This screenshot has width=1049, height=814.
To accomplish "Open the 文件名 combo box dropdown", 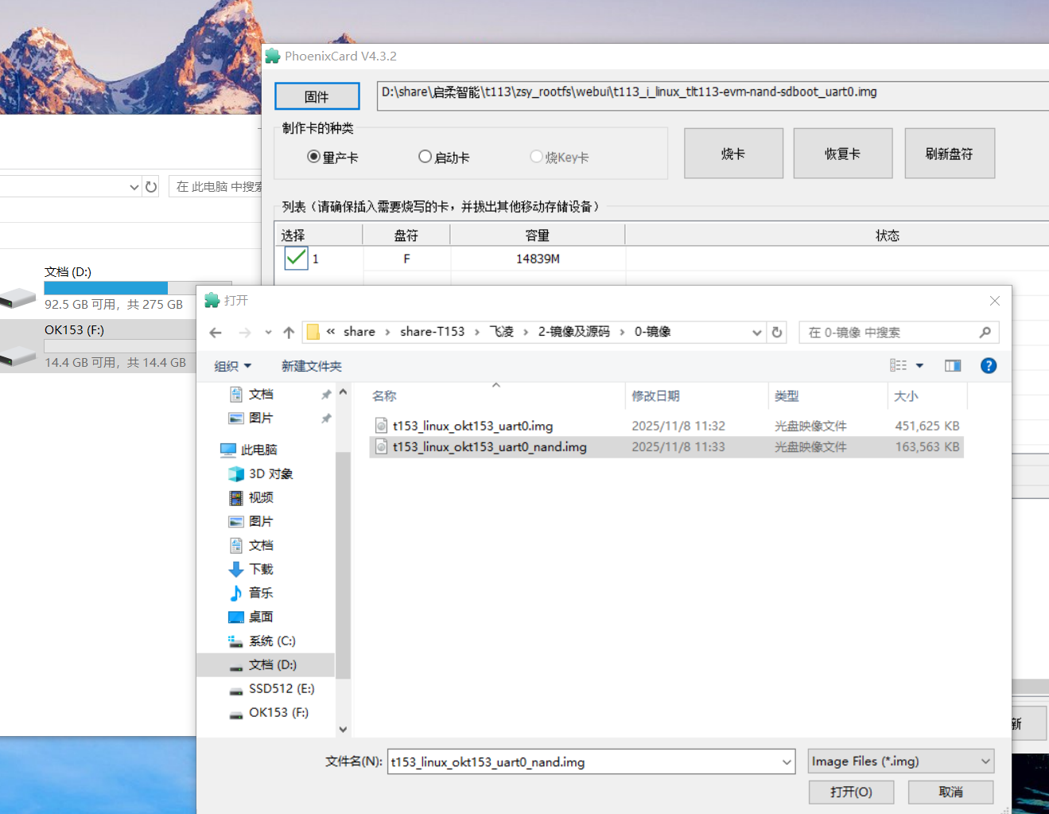I will [x=787, y=762].
